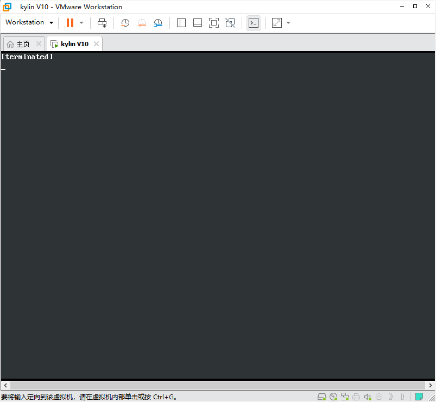Expand the power options dropdown arrow
The width and height of the screenshot is (436, 402).
coord(81,23)
